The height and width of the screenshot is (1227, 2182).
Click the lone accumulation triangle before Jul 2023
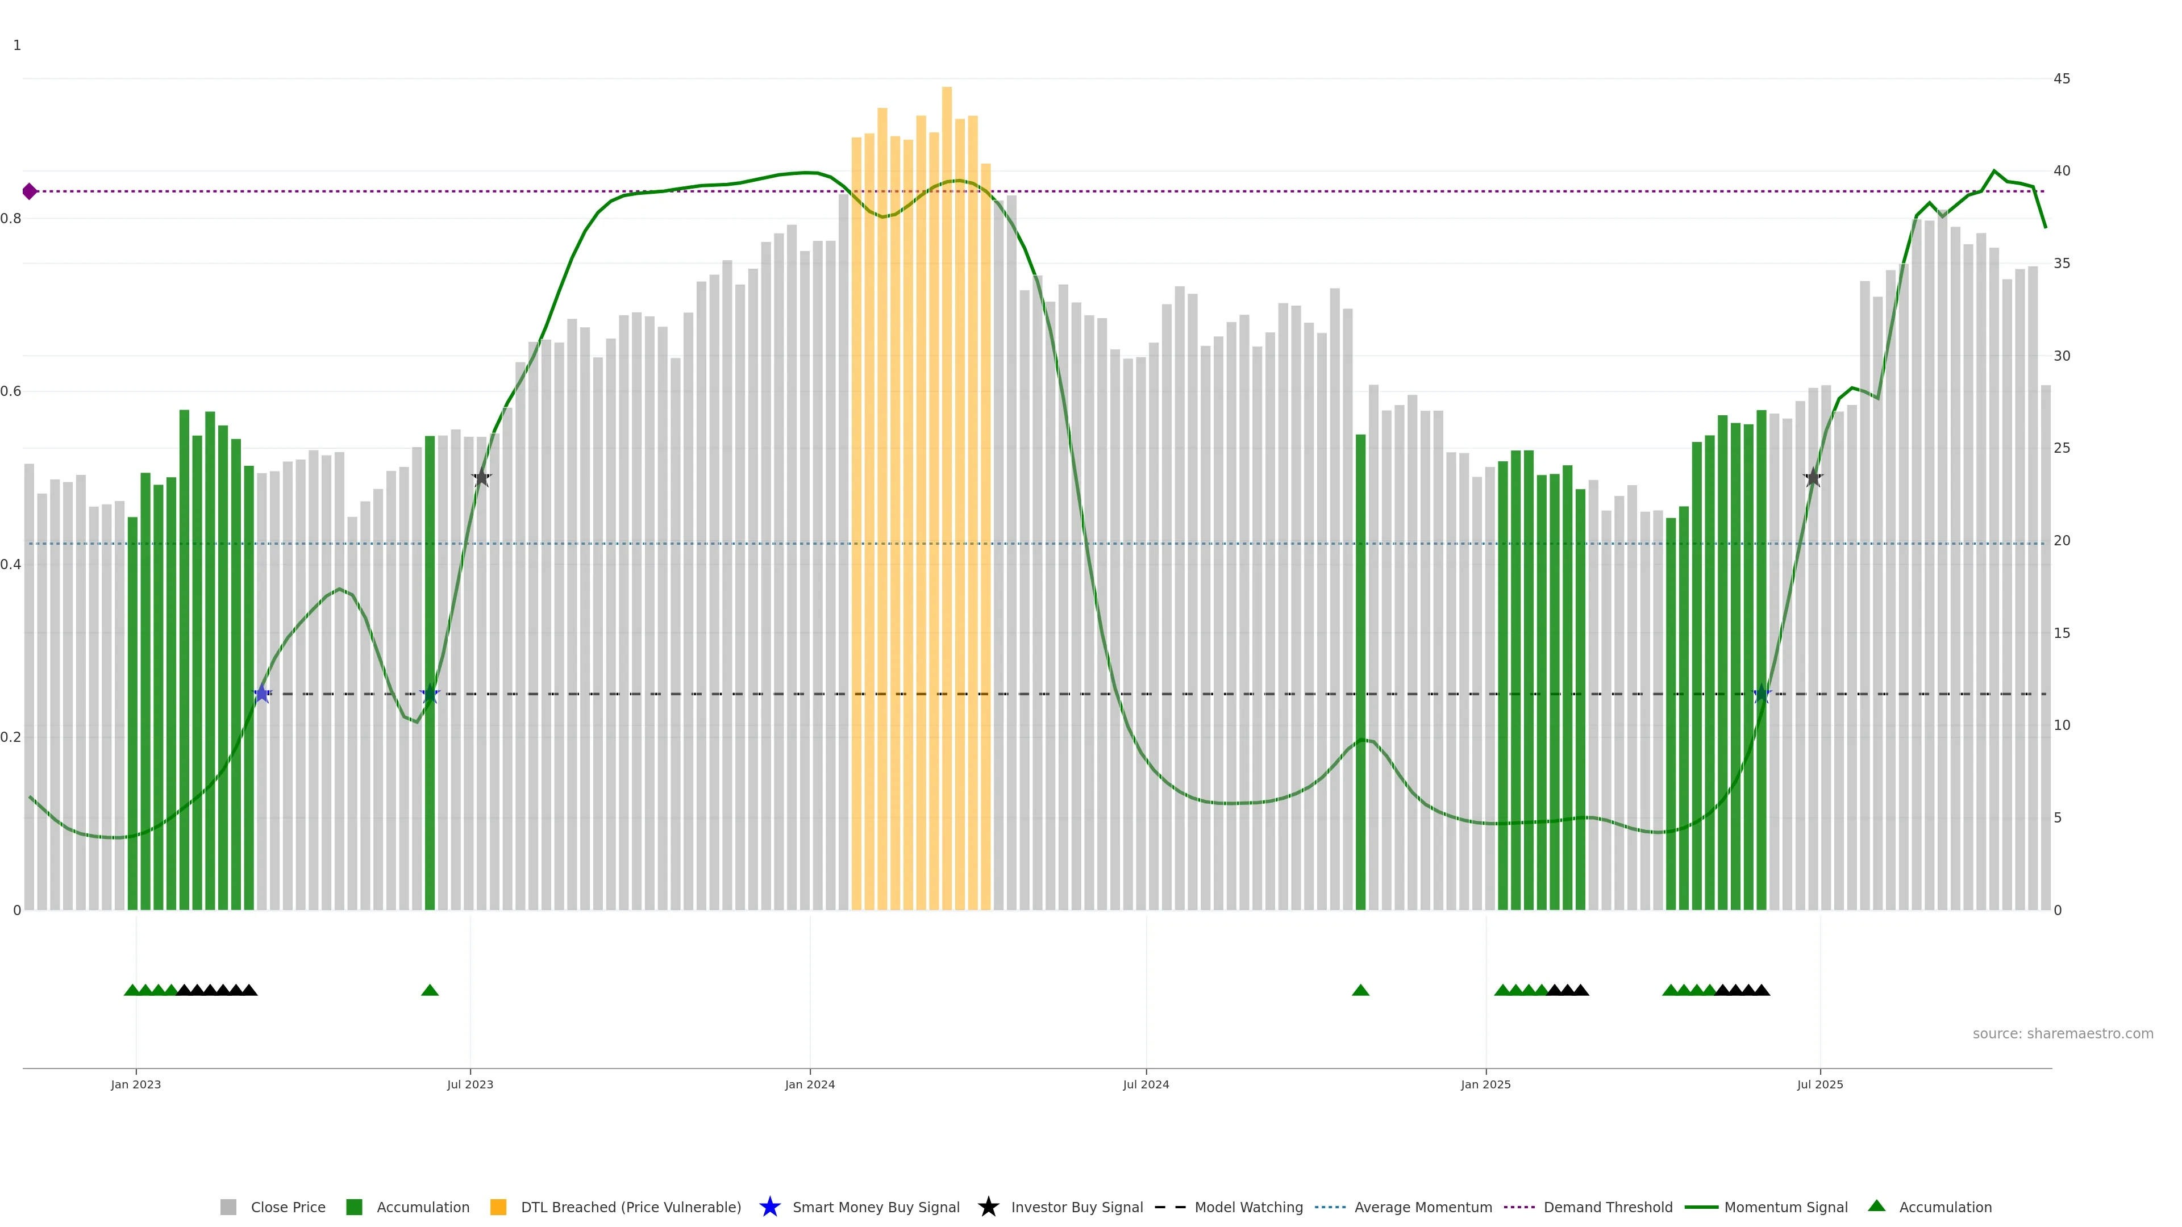point(430,990)
